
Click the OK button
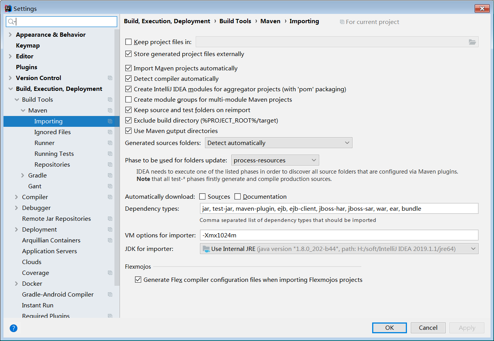[x=390, y=328]
